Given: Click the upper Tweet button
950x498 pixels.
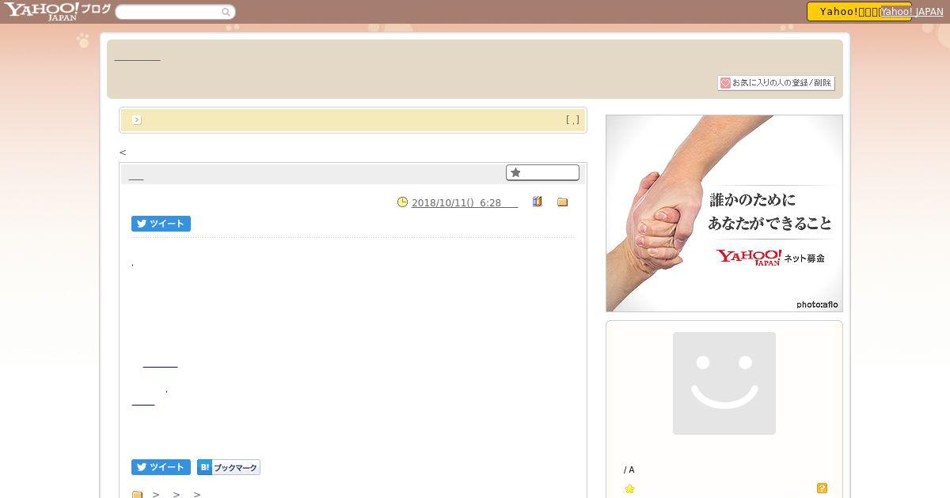Looking at the screenshot, I should coord(161,224).
